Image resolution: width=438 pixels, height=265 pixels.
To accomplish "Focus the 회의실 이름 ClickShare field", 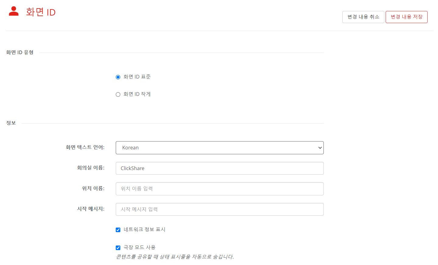I will [220, 168].
